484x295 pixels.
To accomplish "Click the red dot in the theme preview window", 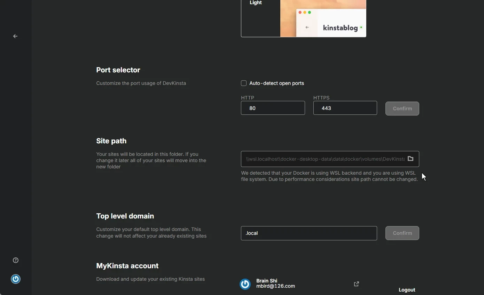I will (300, 13).
